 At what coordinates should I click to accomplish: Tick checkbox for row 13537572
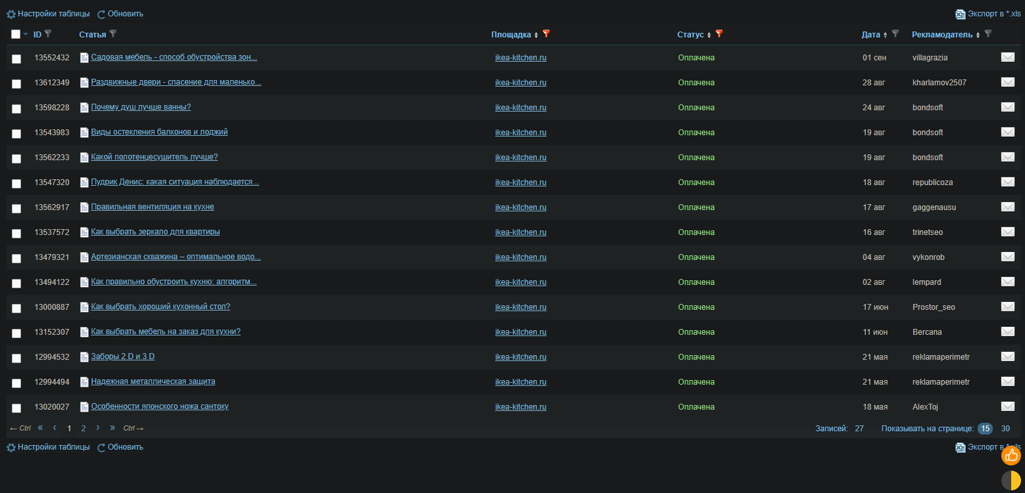click(16, 234)
